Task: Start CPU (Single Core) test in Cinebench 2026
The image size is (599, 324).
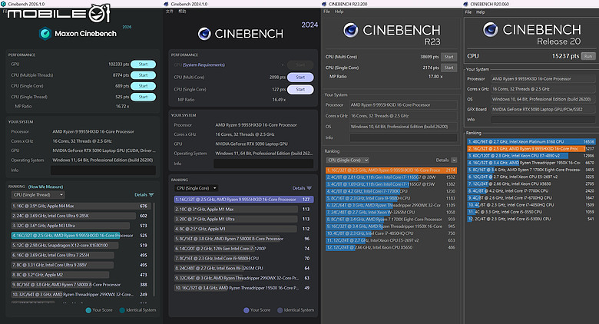Action: tap(144, 86)
